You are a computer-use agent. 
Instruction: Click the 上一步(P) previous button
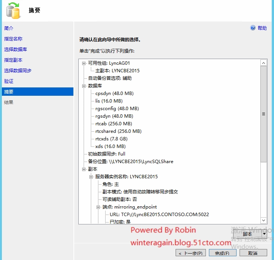191,253
